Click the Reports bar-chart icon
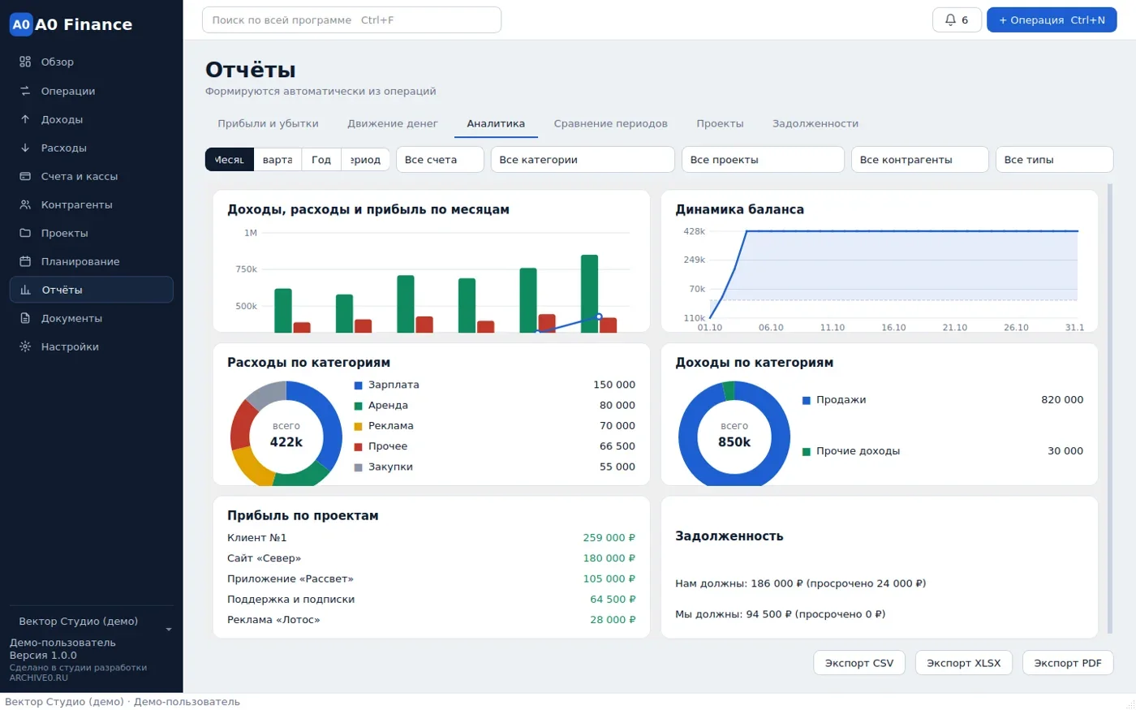This screenshot has width=1136, height=710. pyautogui.click(x=25, y=290)
